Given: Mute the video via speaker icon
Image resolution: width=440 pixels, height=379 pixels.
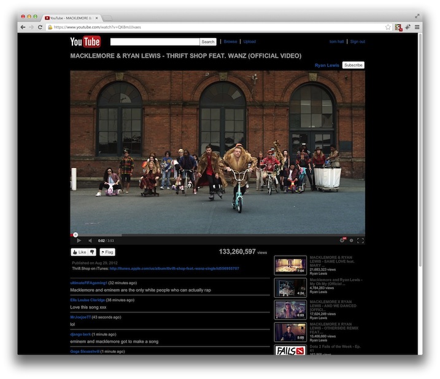Looking at the screenshot, I should pyautogui.click(x=90, y=241).
